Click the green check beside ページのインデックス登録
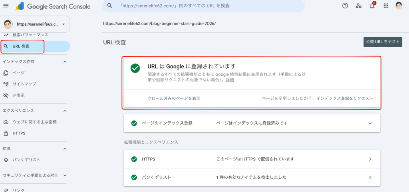Viewport: 409px width, 192px height. [x=134, y=123]
